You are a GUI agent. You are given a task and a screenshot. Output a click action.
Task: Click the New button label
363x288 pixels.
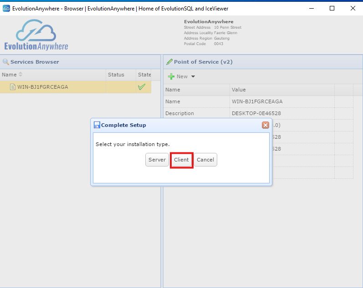[182, 76]
